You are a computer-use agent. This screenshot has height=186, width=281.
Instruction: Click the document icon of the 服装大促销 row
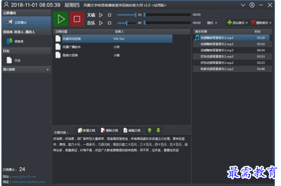click(x=58, y=55)
